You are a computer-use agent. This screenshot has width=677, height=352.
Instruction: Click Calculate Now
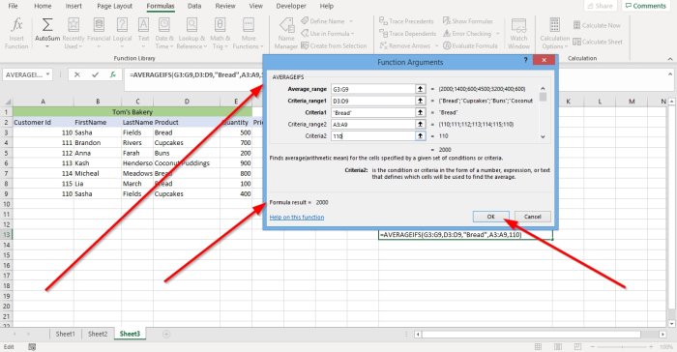tap(597, 25)
